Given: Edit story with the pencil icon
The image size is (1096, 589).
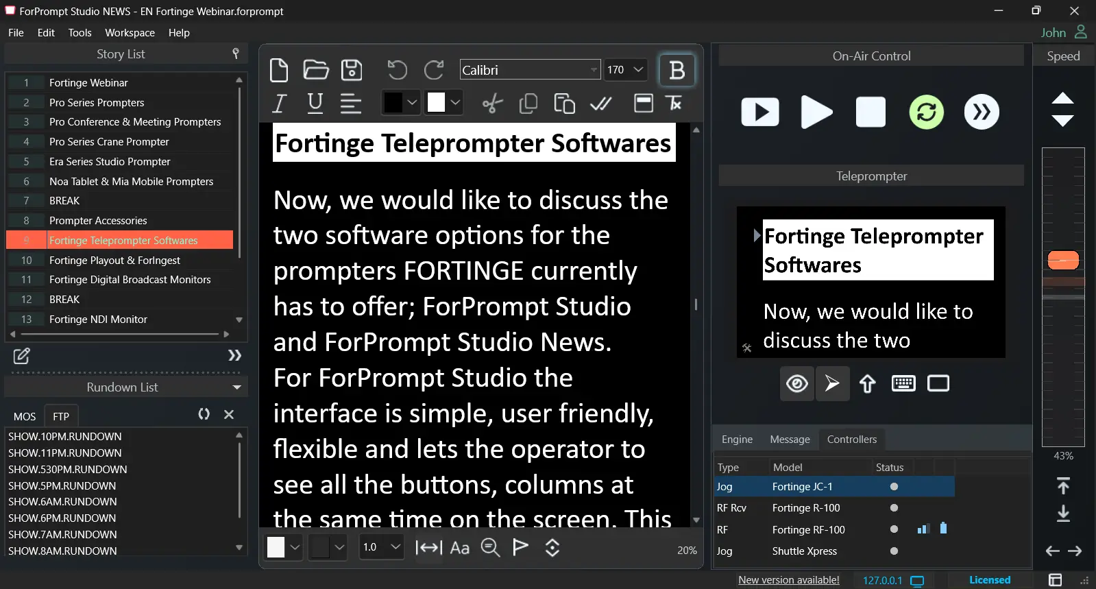Looking at the screenshot, I should coord(22,356).
